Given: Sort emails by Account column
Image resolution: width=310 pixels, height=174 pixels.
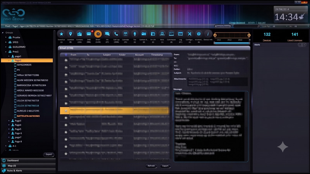Looking at the screenshot, I should point(139,55).
